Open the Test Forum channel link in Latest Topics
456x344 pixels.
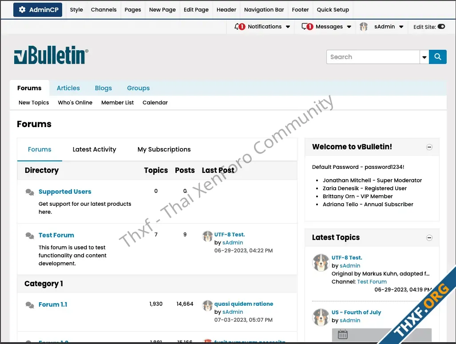click(x=372, y=281)
